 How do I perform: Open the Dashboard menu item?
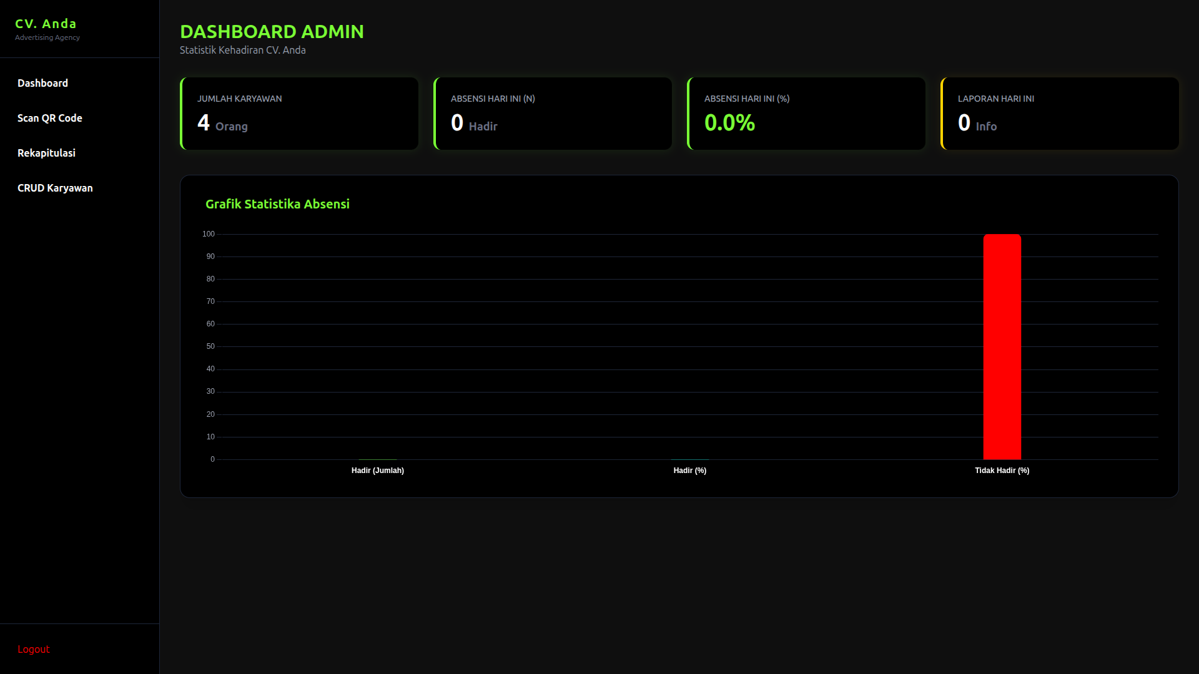(x=42, y=83)
